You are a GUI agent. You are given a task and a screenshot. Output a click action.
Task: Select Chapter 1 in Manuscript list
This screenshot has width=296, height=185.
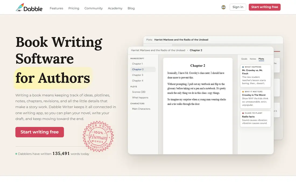(138, 64)
